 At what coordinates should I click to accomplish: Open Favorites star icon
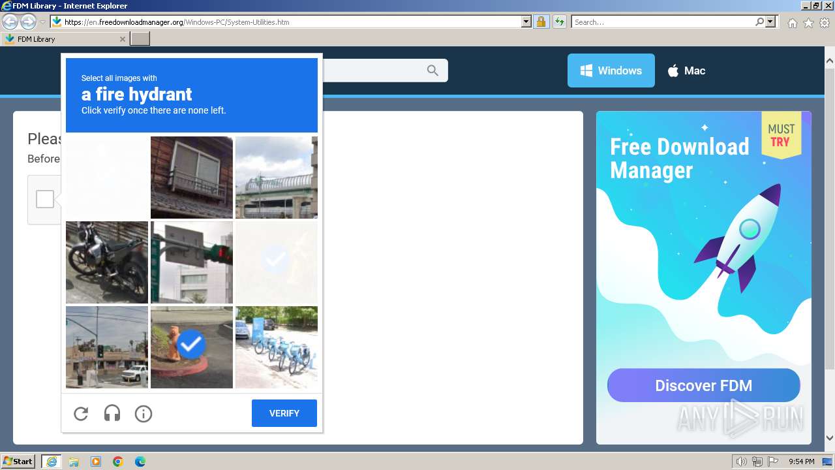[x=808, y=23]
